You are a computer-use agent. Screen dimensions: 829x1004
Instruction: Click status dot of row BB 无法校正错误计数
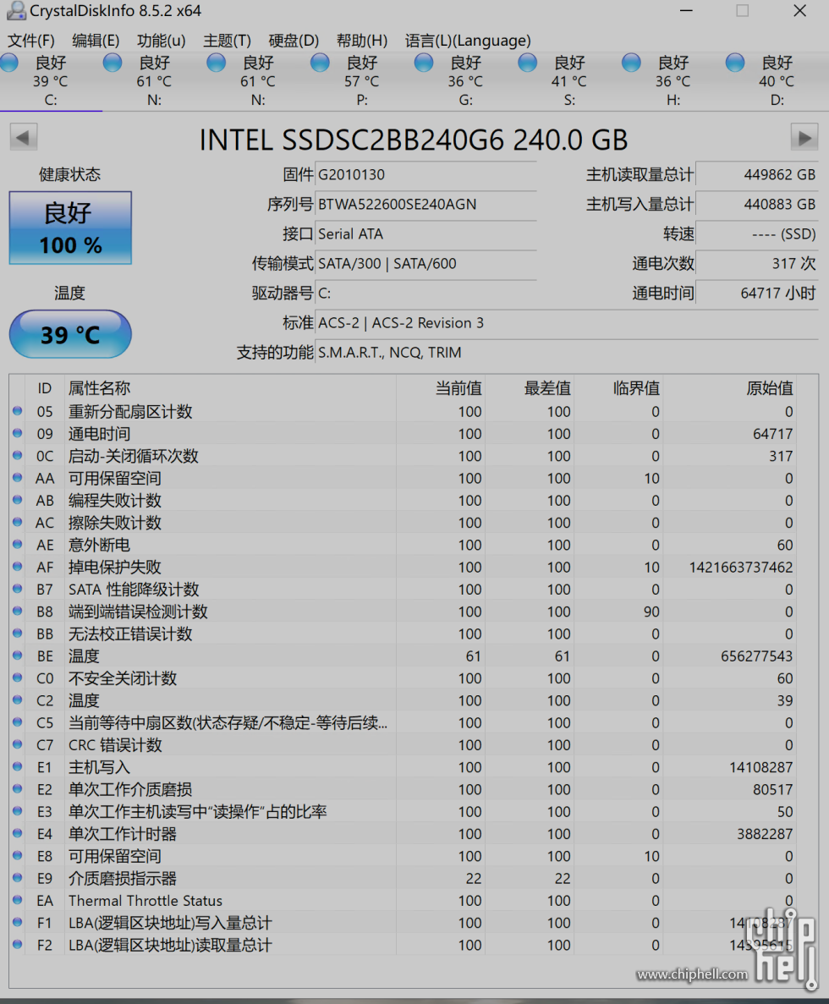[x=17, y=633]
